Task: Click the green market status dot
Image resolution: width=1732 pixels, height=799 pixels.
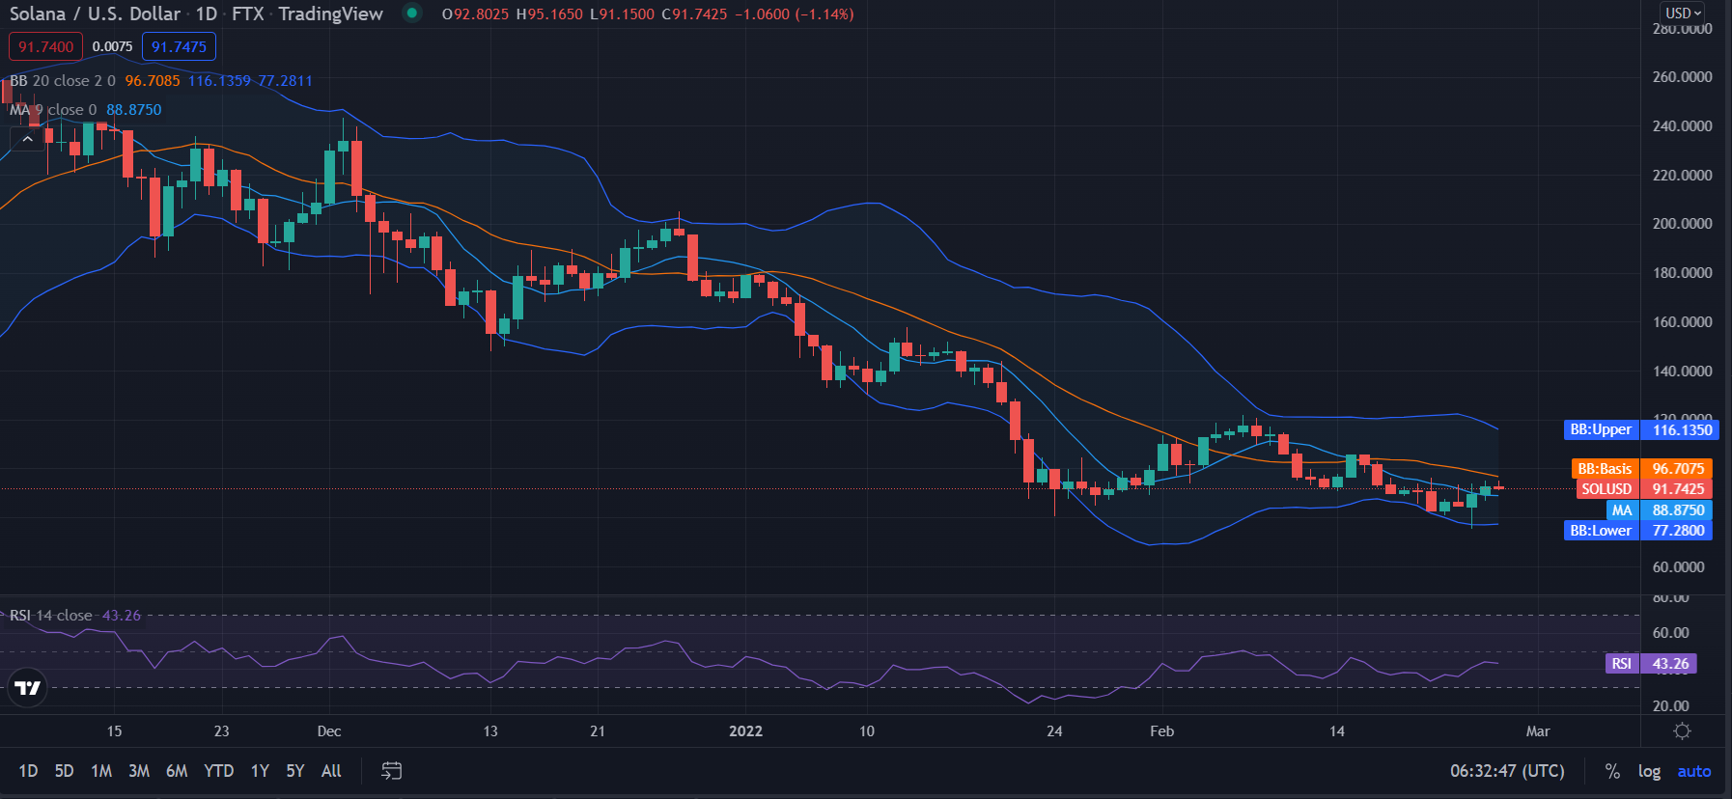Action: click(x=412, y=14)
